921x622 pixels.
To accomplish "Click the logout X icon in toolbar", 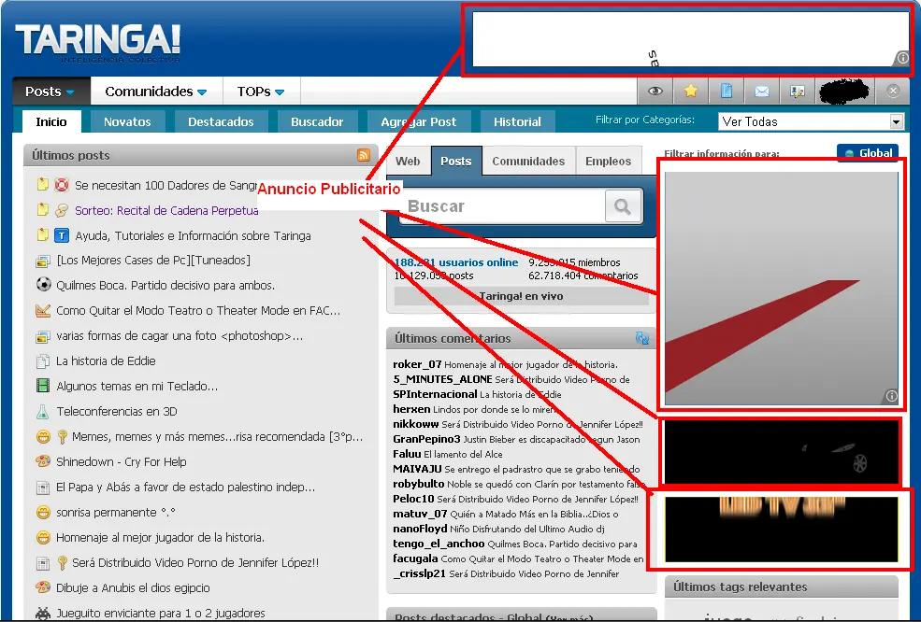I will pos(893,91).
